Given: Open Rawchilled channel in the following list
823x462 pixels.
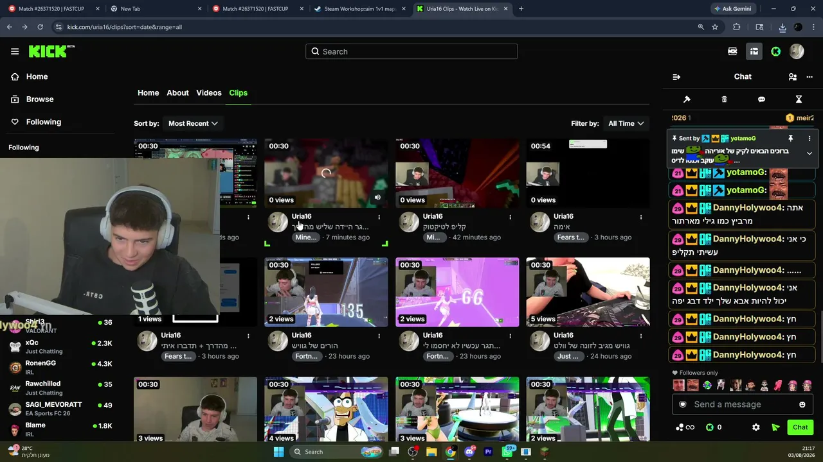Looking at the screenshot, I should click(x=60, y=388).
